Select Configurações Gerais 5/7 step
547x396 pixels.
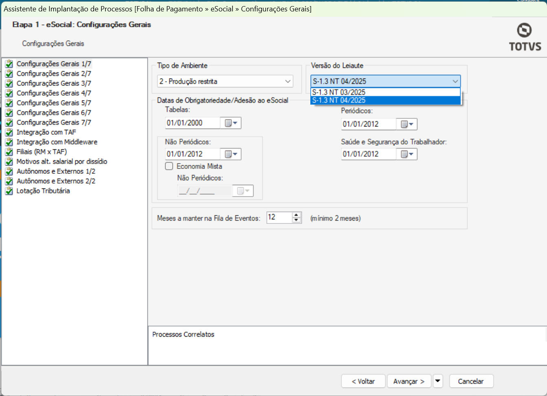point(54,103)
